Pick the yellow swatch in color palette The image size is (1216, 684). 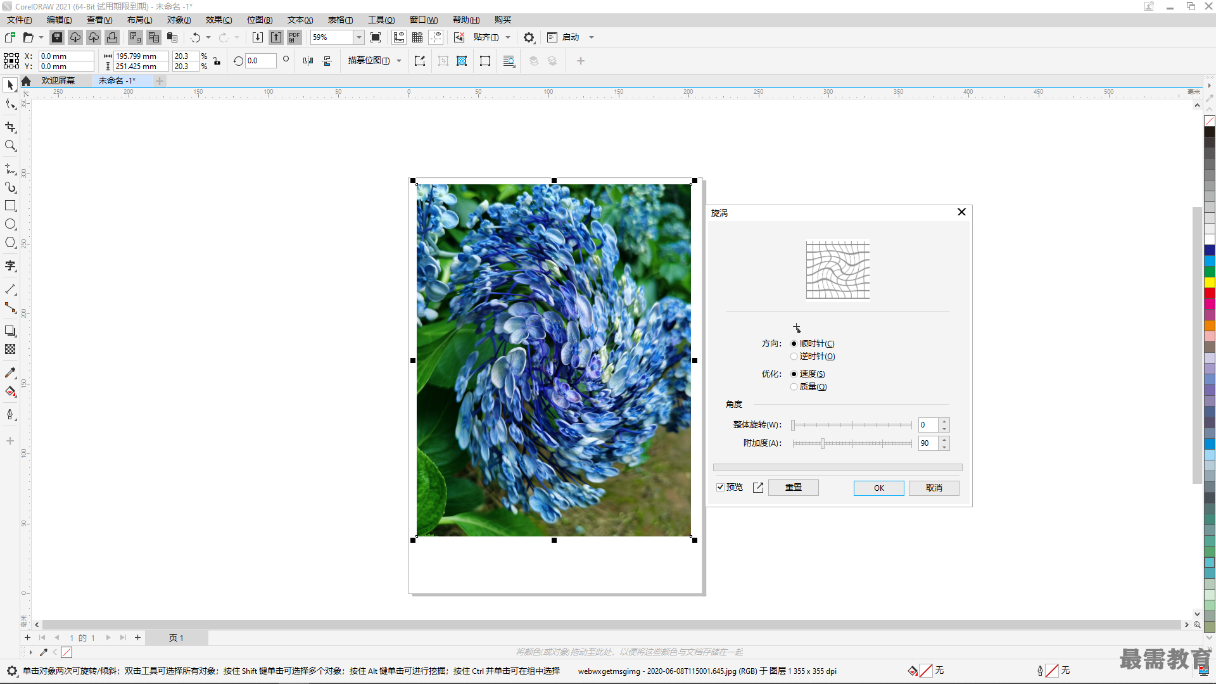click(1209, 282)
